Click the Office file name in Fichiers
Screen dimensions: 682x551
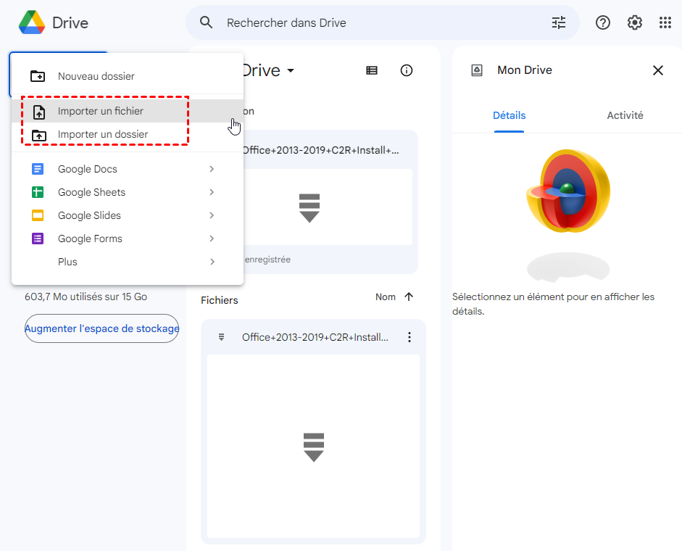[x=315, y=337]
